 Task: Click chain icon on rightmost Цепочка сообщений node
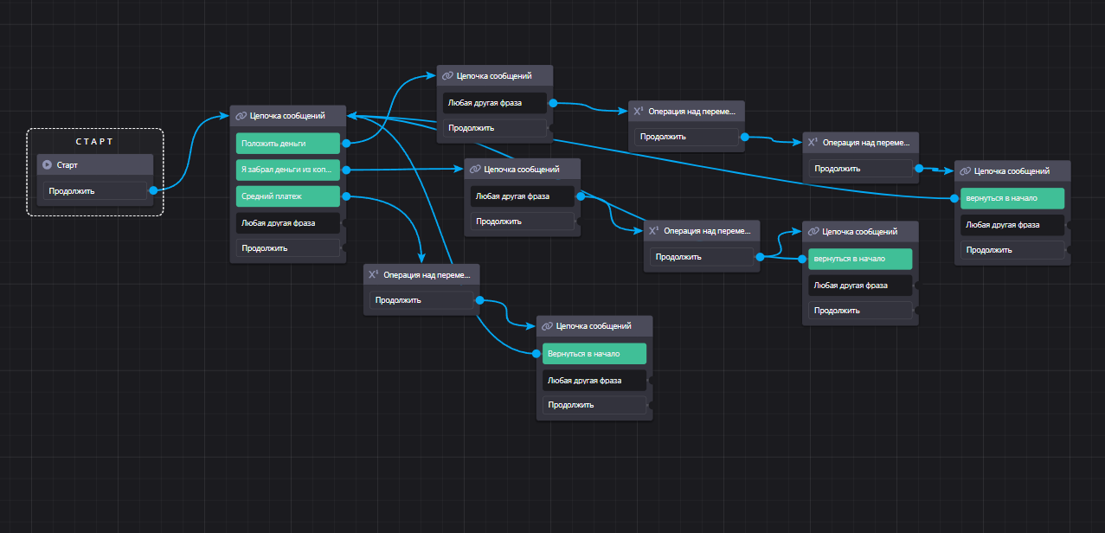click(x=965, y=171)
